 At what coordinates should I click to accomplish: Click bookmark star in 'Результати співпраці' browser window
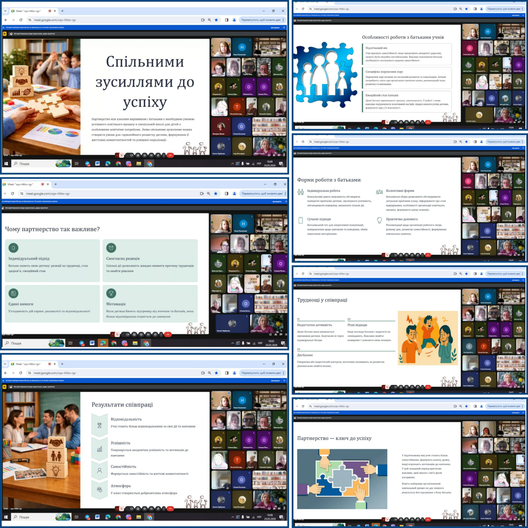pyautogui.click(x=216, y=373)
